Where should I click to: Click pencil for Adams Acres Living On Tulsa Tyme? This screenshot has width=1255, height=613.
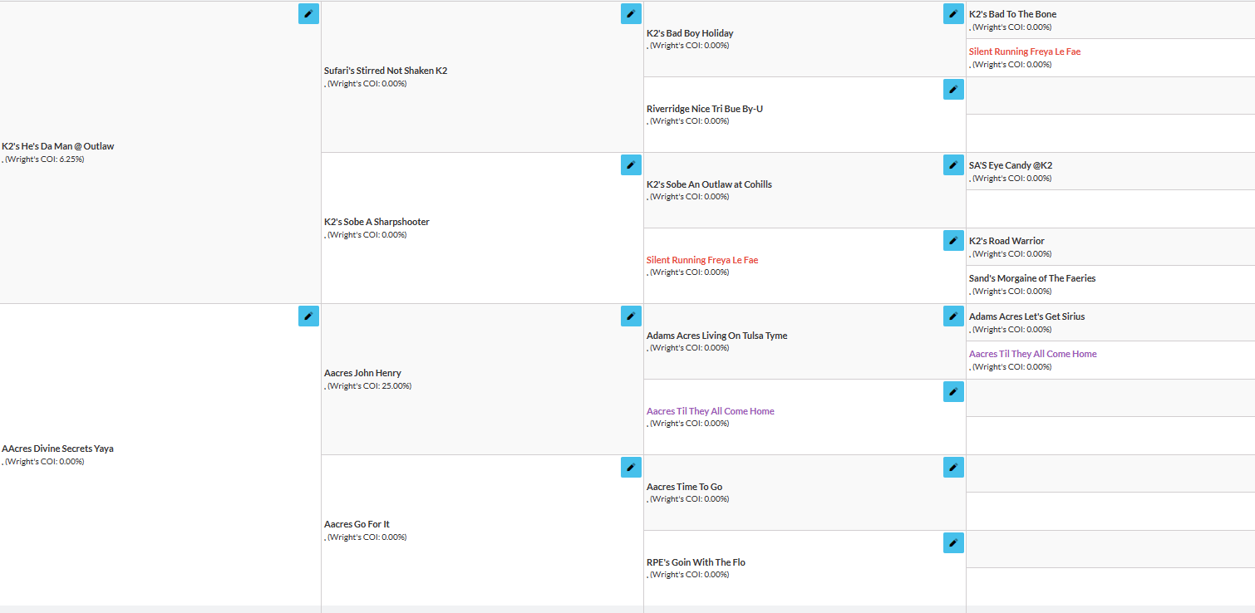point(953,316)
